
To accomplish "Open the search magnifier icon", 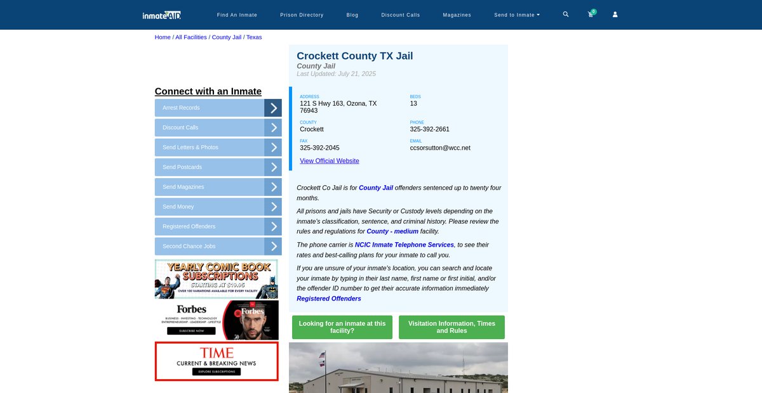I will pyautogui.click(x=566, y=15).
